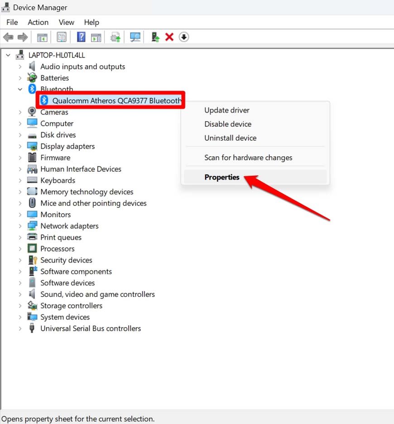Click the Firmware chip icon

[x=32, y=157]
